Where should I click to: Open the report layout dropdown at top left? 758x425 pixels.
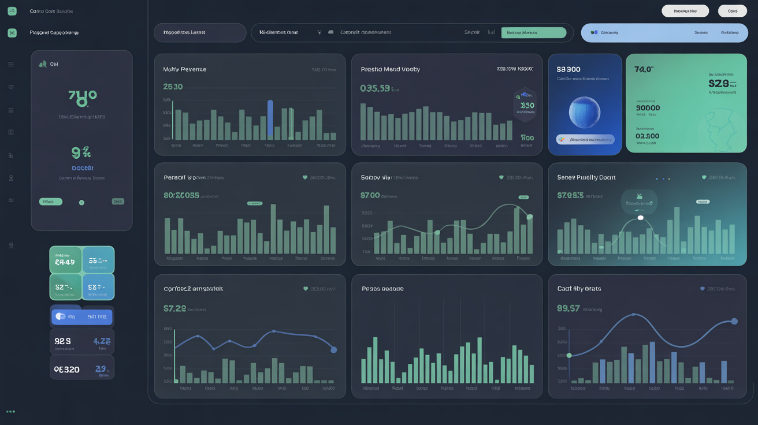pyautogui.click(x=200, y=33)
